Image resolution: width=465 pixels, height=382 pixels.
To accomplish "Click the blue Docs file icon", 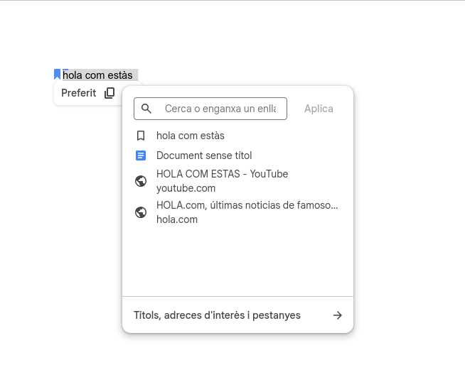I will (141, 155).
